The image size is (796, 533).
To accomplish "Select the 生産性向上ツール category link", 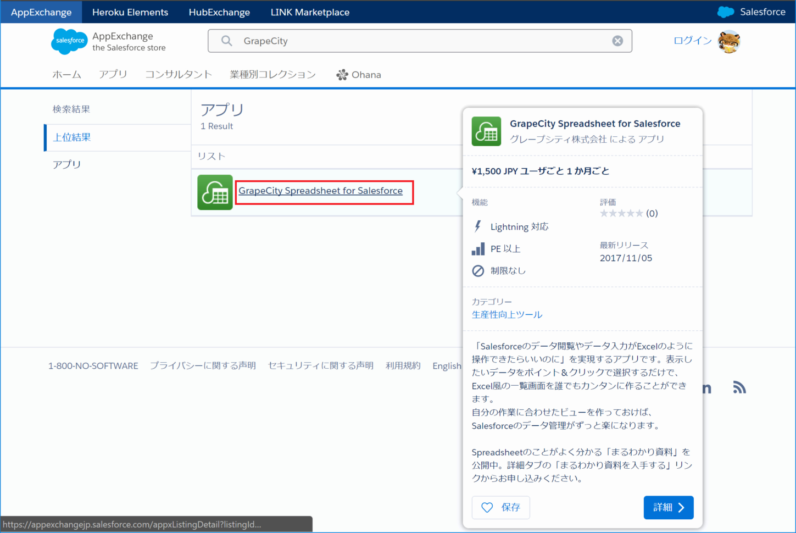I will pyautogui.click(x=506, y=314).
